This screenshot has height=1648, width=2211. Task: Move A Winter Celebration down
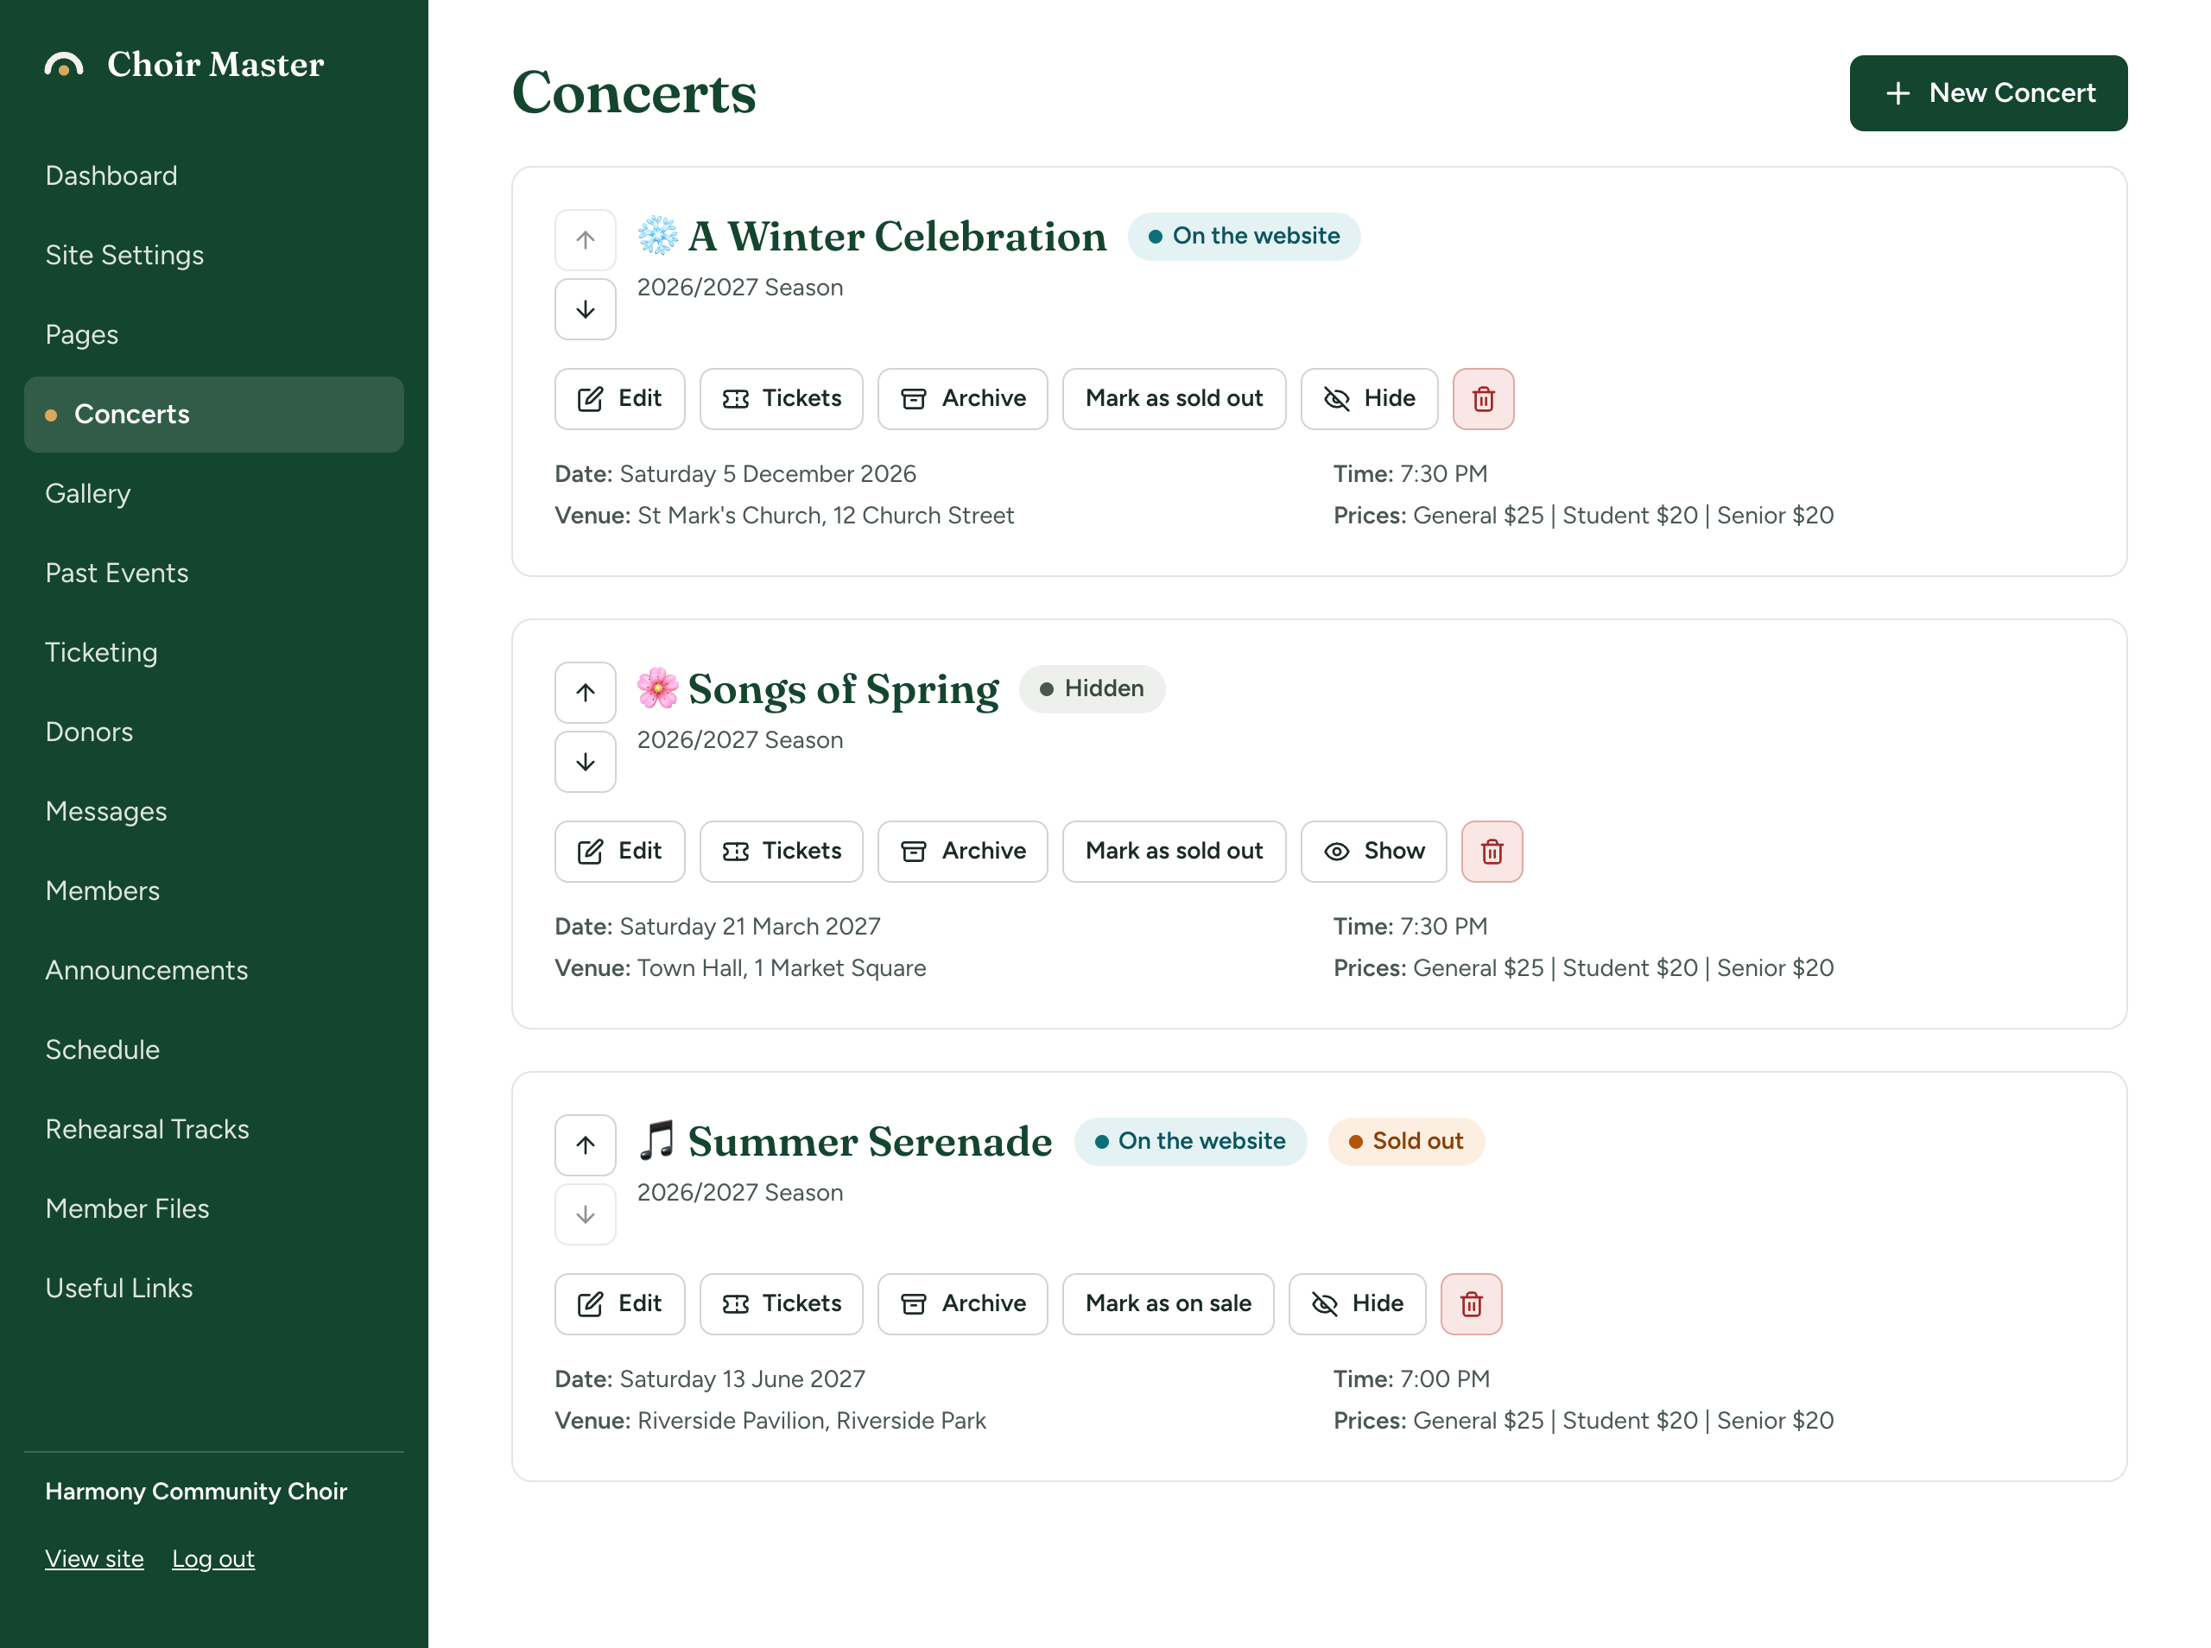pyautogui.click(x=586, y=309)
